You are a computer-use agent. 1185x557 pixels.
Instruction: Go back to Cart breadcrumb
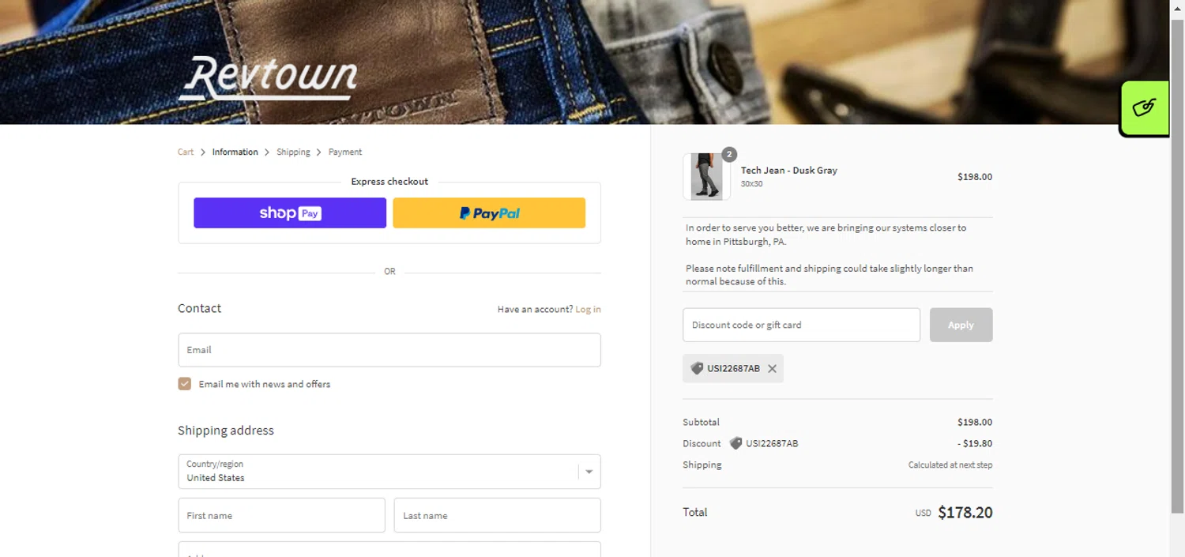coord(186,152)
